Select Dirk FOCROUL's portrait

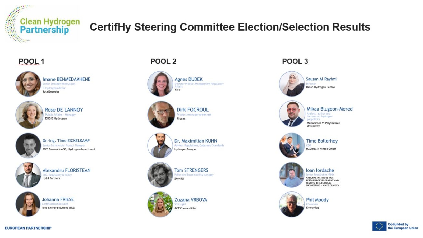click(x=161, y=115)
